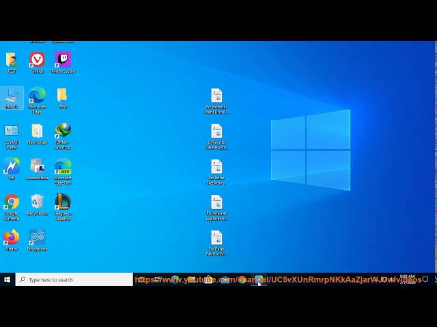Select the Fix Internet Explorer document

coord(216,208)
